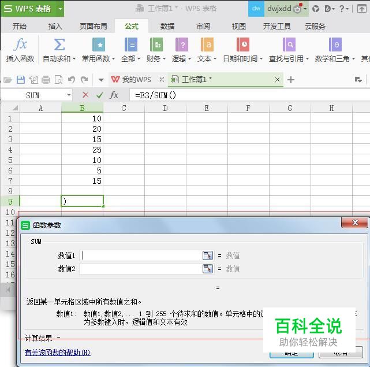
Task: Select column B header
Action: [82, 108]
